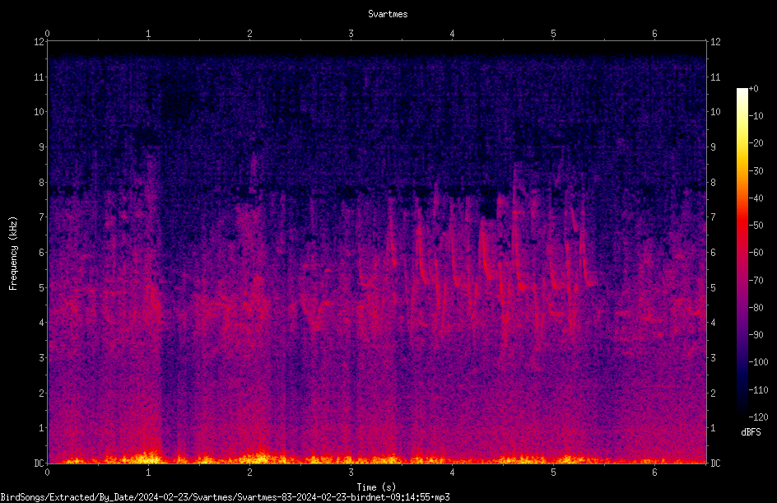Click the Frequency (kHz) axis label
The width and height of the screenshot is (777, 503).
[13, 254]
